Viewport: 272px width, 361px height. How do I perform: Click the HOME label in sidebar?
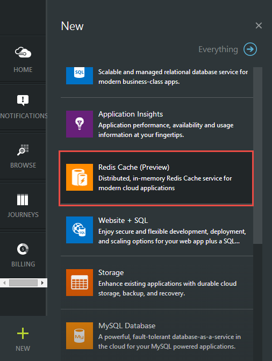23,69
